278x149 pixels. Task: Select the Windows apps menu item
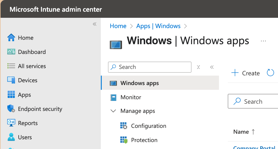pos(140,83)
